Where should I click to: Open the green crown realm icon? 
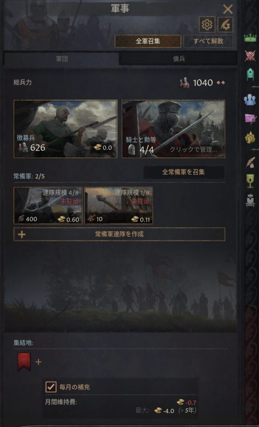coord(250,38)
